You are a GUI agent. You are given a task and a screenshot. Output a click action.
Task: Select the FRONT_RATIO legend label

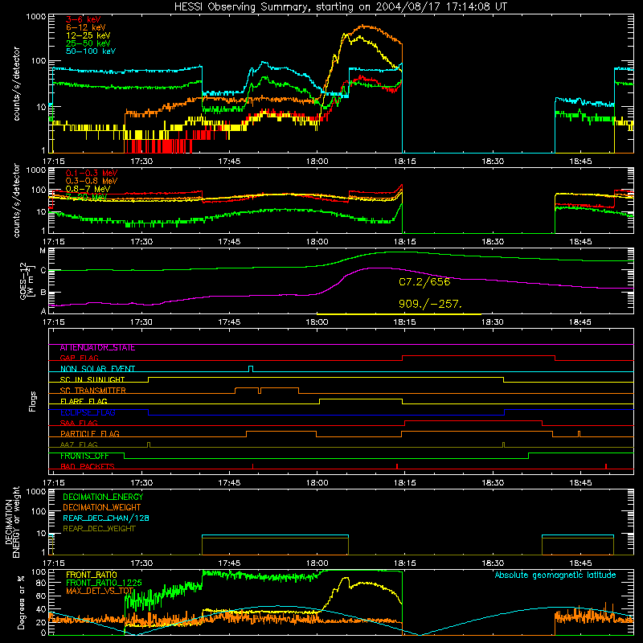pyautogui.click(x=92, y=575)
